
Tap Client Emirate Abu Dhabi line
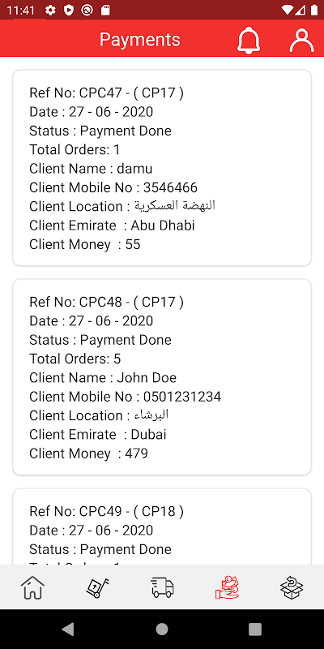tap(112, 226)
